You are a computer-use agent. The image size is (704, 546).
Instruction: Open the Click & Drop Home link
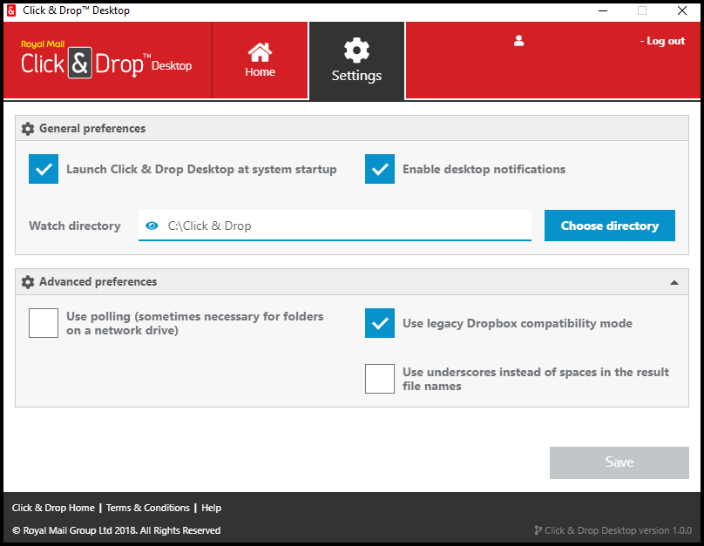click(x=53, y=508)
